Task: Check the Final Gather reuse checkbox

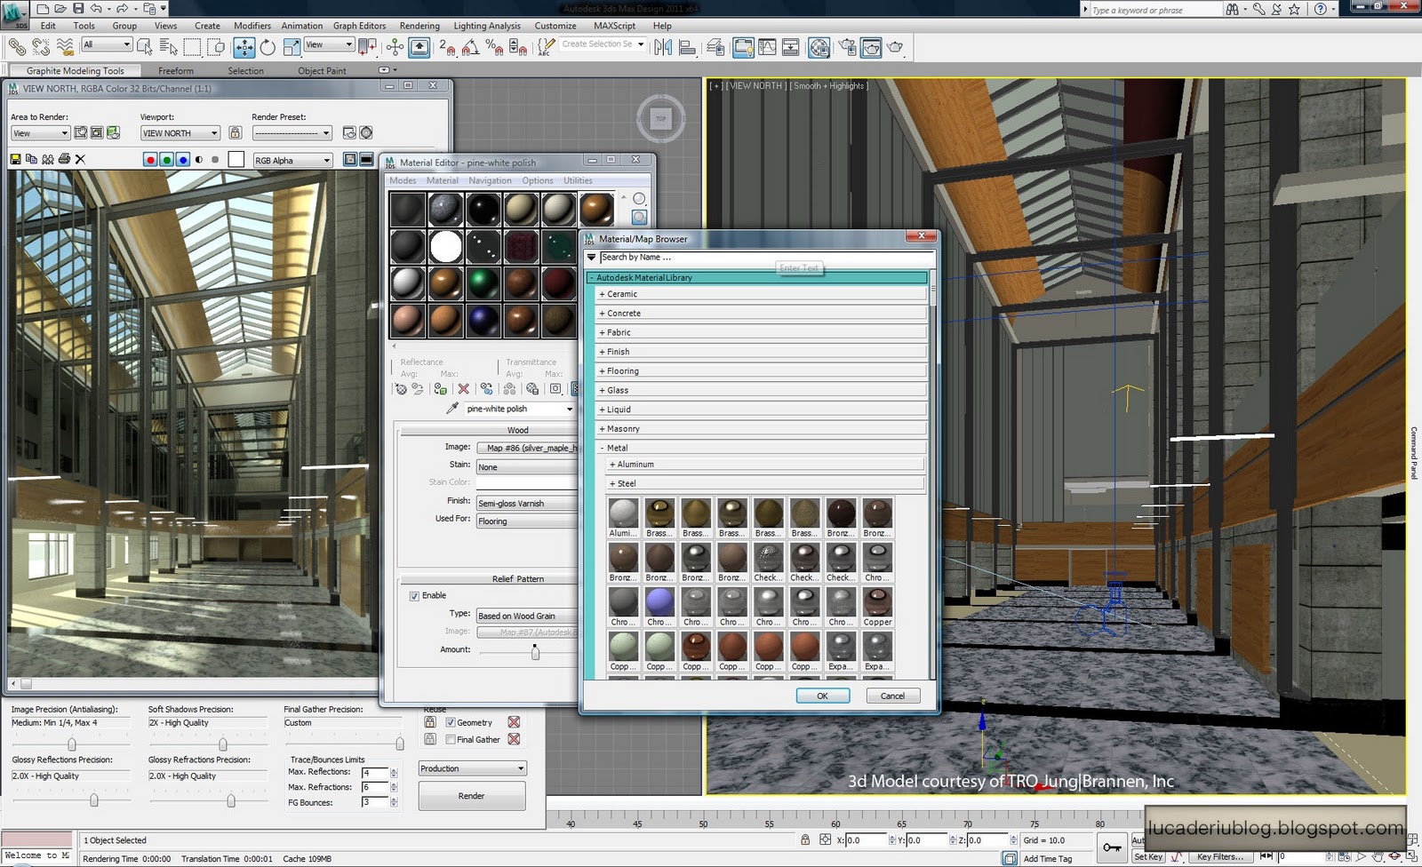Action: (451, 739)
